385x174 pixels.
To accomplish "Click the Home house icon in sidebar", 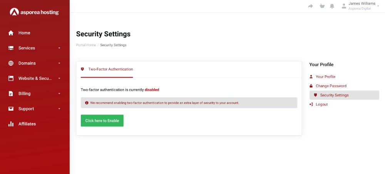I will pos(11,33).
